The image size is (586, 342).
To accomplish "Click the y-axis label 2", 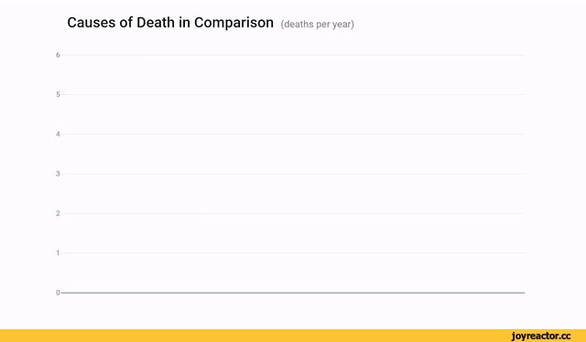I will coord(58,213).
